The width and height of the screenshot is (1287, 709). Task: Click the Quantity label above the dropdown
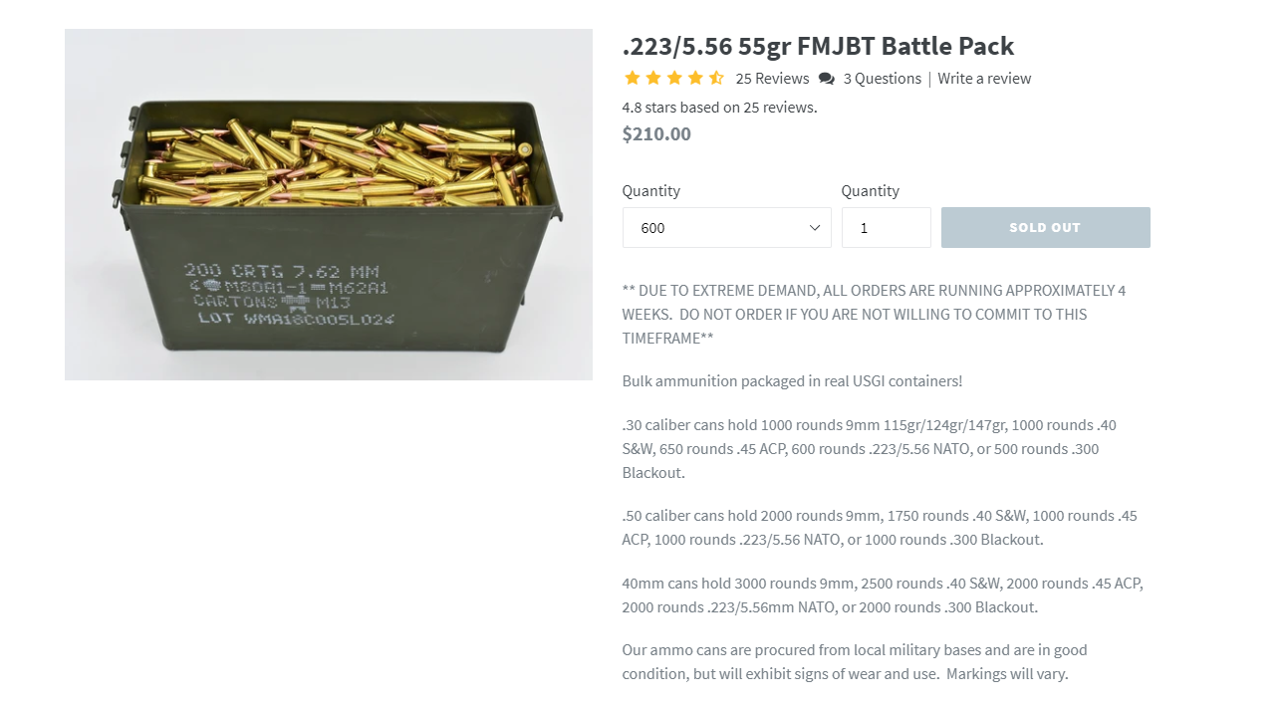point(651,190)
